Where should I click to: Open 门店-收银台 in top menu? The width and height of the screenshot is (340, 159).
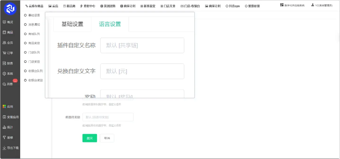pyautogui.click(x=190, y=6)
